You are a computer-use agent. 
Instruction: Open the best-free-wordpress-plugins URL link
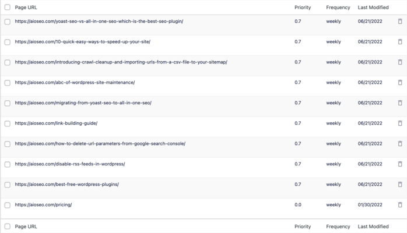[66, 184]
